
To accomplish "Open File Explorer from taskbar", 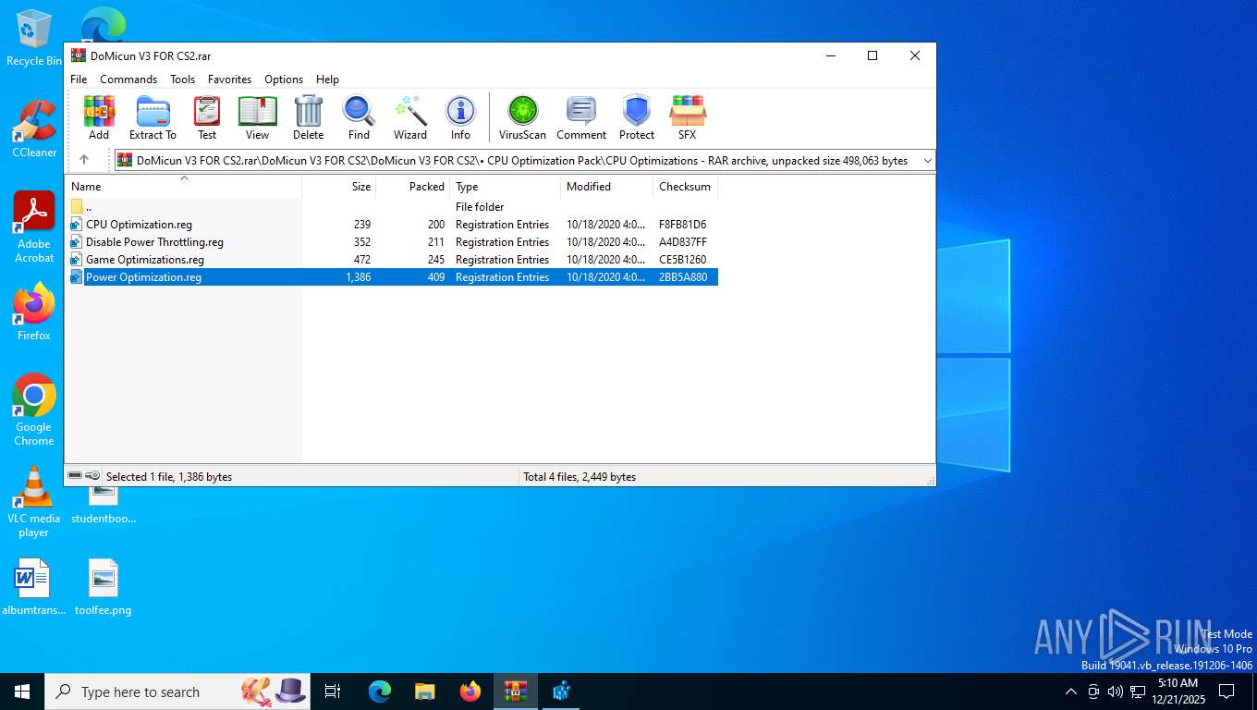I will [x=425, y=692].
